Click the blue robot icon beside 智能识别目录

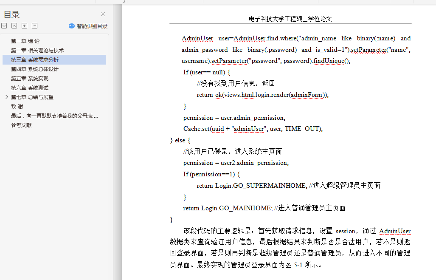[72, 26]
